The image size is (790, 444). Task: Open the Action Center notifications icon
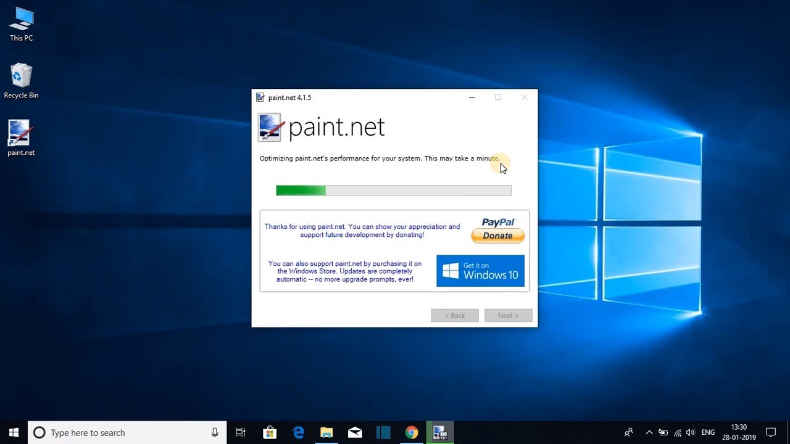click(771, 432)
